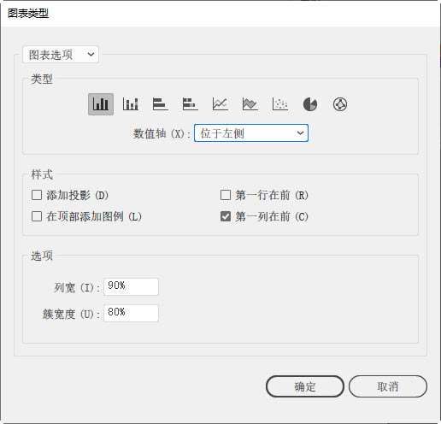Enable the 添加投影 (D) checkbox
Screen dimensions: 441x424
point(37,195)
